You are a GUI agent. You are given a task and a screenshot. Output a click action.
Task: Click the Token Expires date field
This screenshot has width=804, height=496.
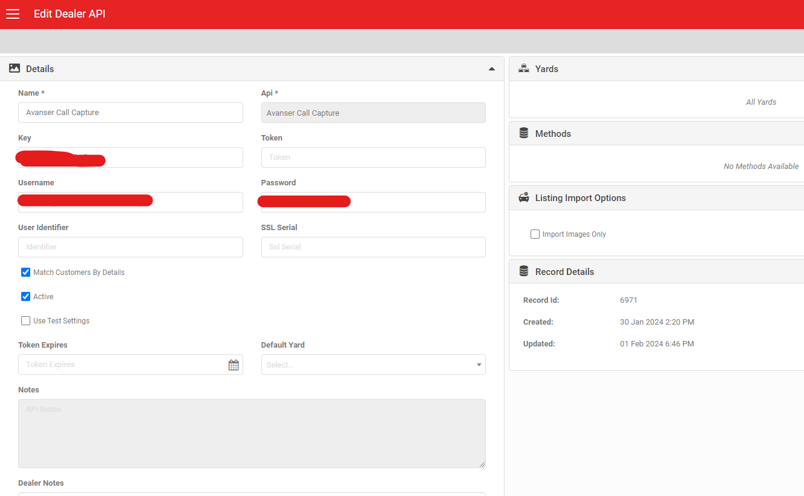tap(131, 365)
